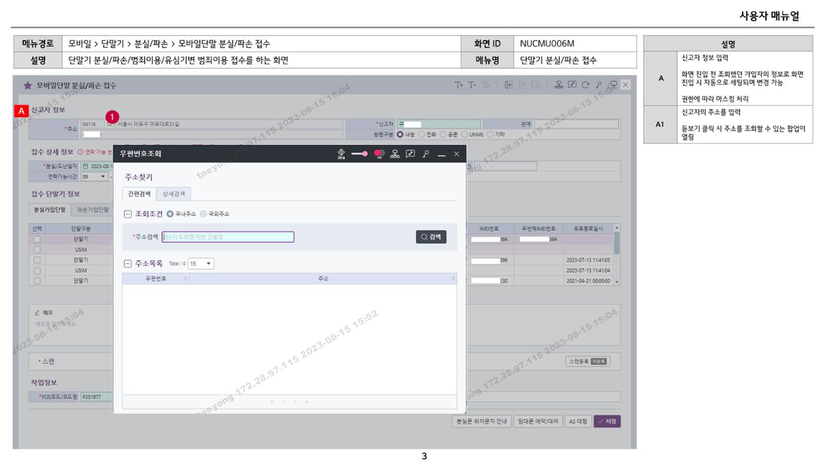The height and width of the screenshot is (464, 825).
Task: Click the Jira icon in 우편번호조회 title bar
Action: point(341,154)
